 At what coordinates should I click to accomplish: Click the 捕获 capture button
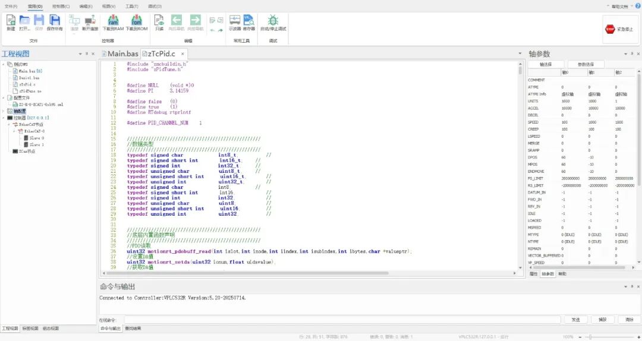[603, 319]
